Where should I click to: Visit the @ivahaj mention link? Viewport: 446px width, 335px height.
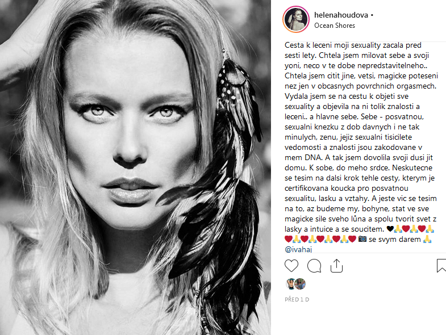tap(298, 249)
